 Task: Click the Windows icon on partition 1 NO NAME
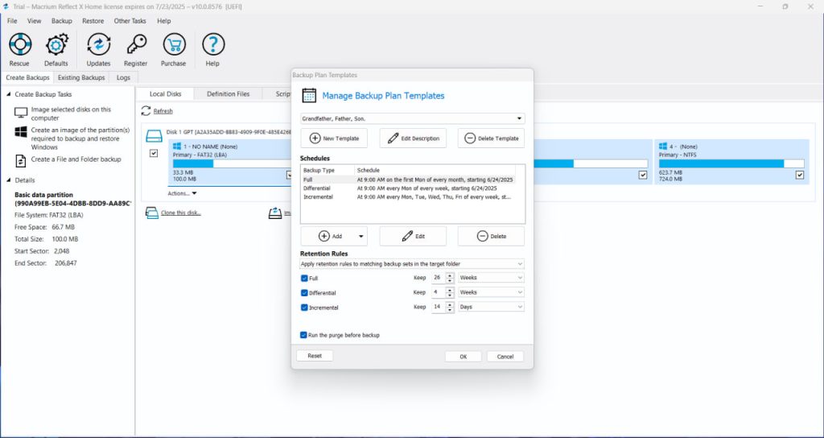click(x=176, y=147)
